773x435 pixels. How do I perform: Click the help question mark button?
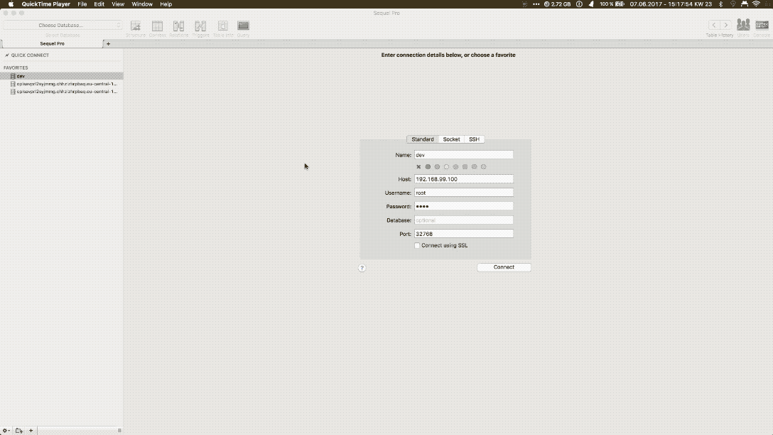(x=362, y=268)
